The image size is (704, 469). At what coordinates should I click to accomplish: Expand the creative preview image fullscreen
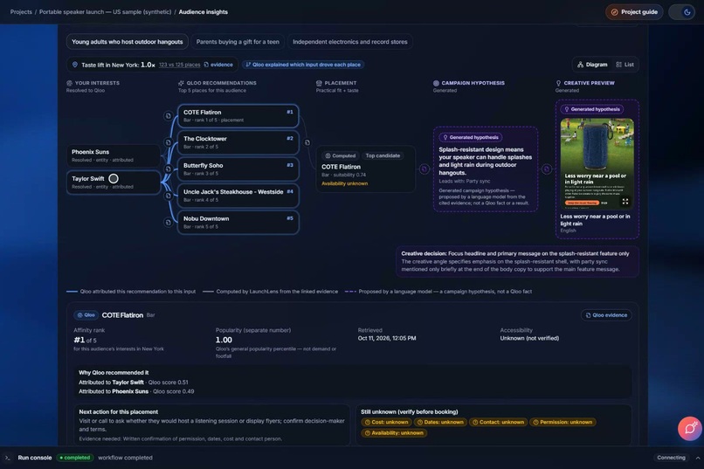[625, 202]
